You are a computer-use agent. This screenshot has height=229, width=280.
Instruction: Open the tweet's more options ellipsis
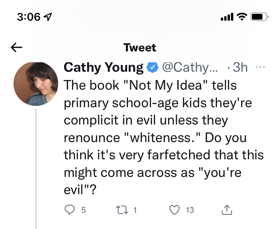pos(260,67)
